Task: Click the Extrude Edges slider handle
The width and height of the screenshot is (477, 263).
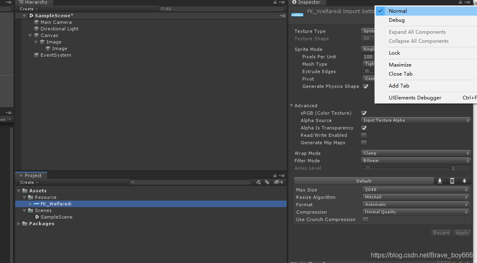Action: tap(367, 72)
